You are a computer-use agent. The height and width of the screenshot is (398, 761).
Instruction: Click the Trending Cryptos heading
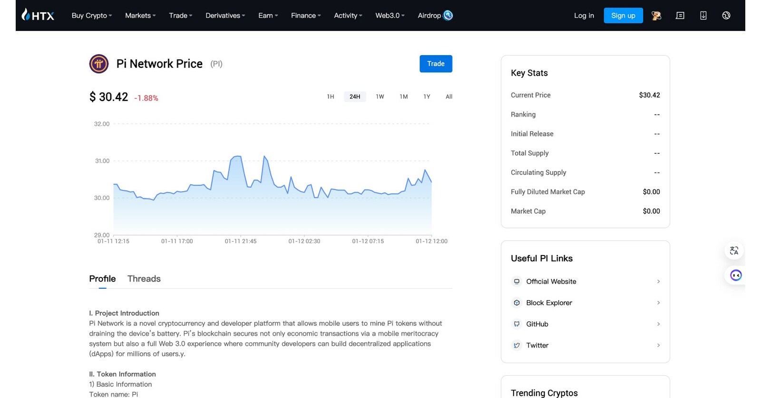click(x=544, y=393)
